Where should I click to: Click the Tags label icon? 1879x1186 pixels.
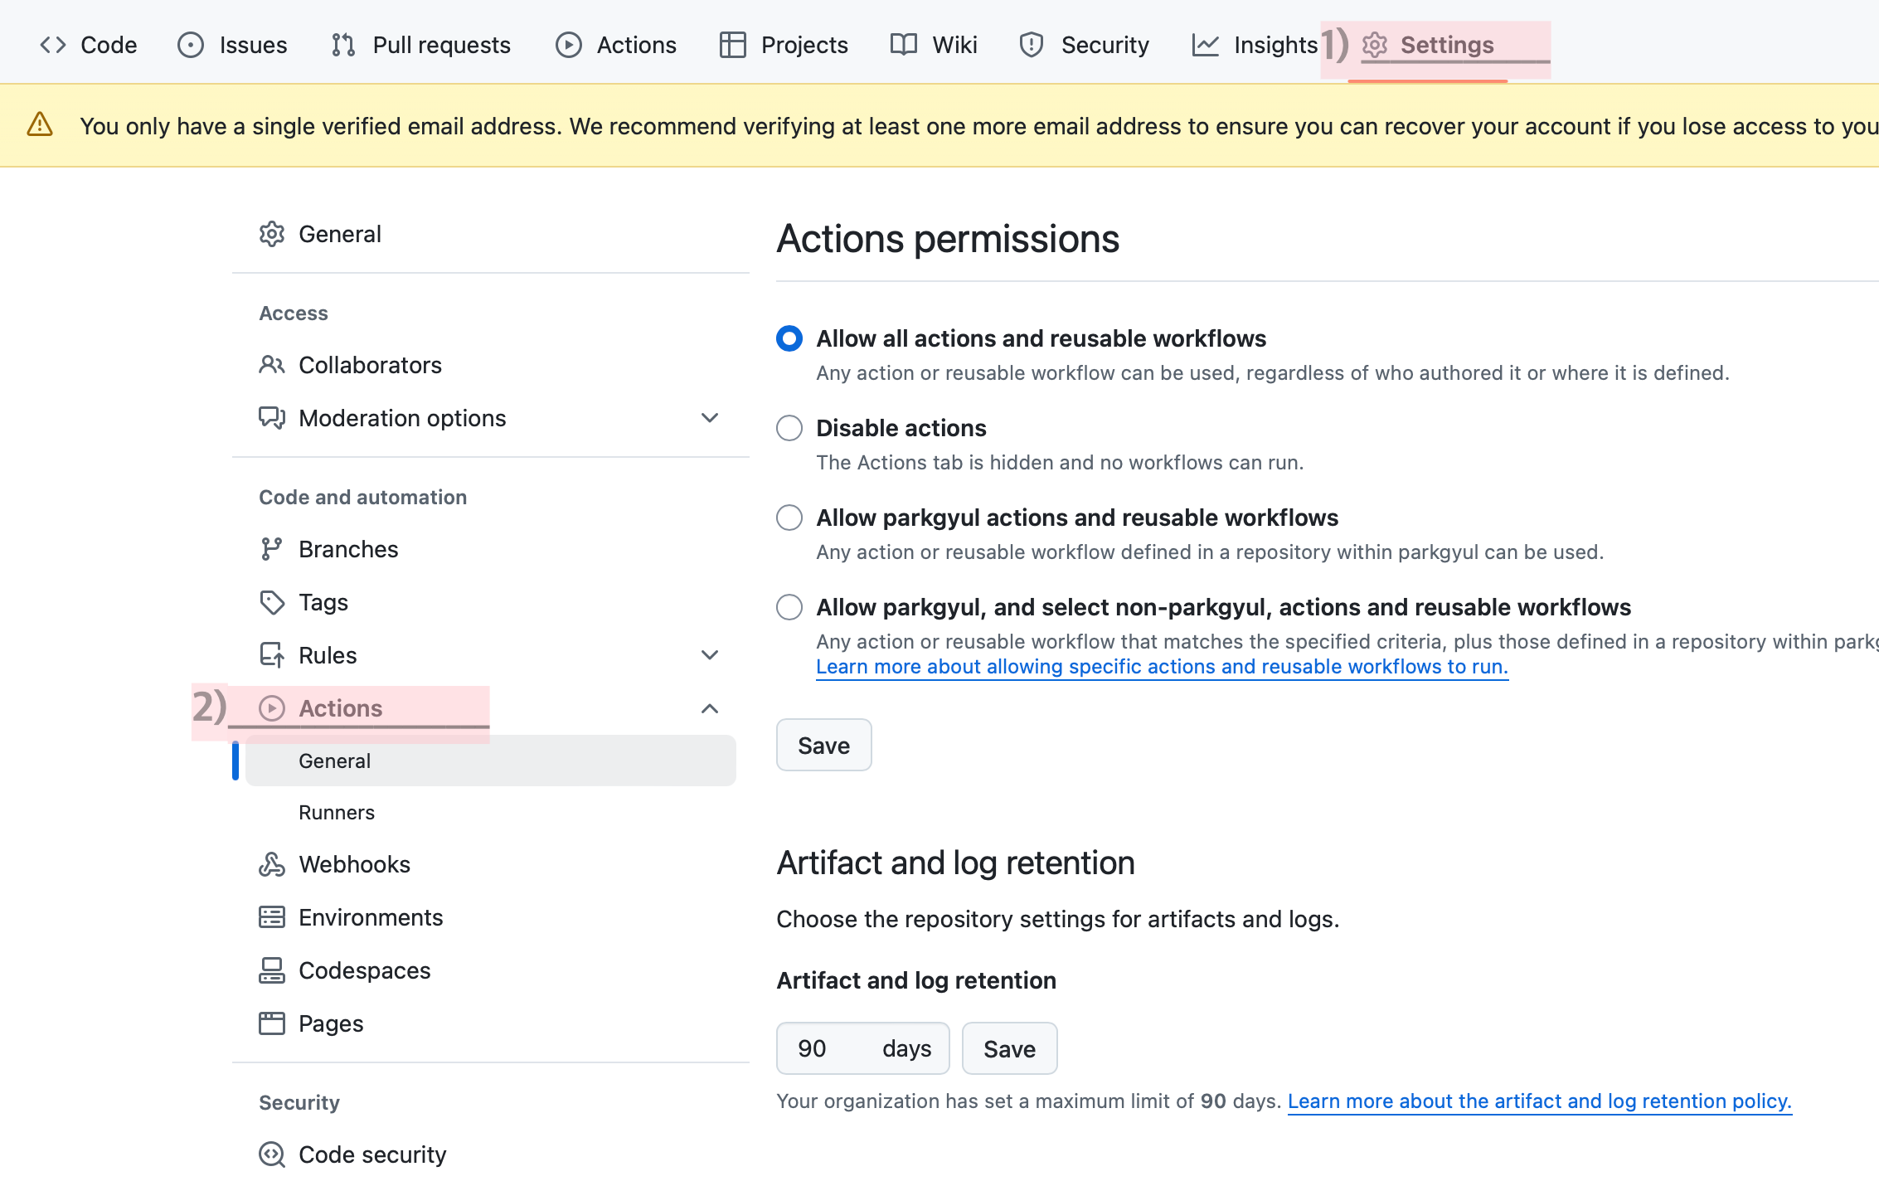point(271,602)
